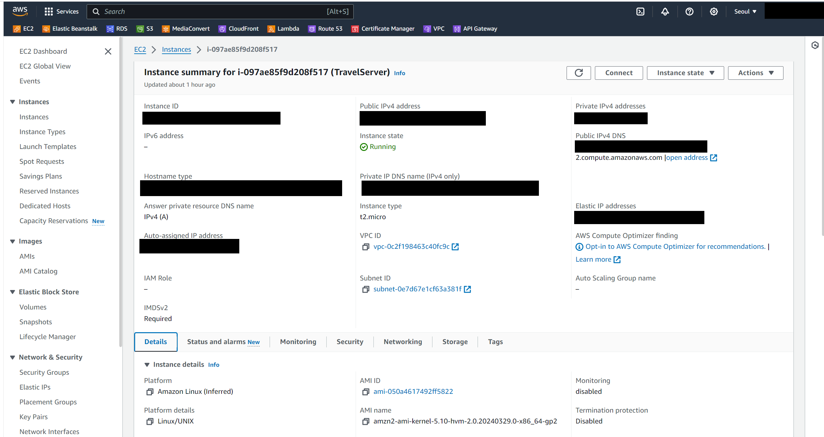Open the settings gear in AWS header

714,12
